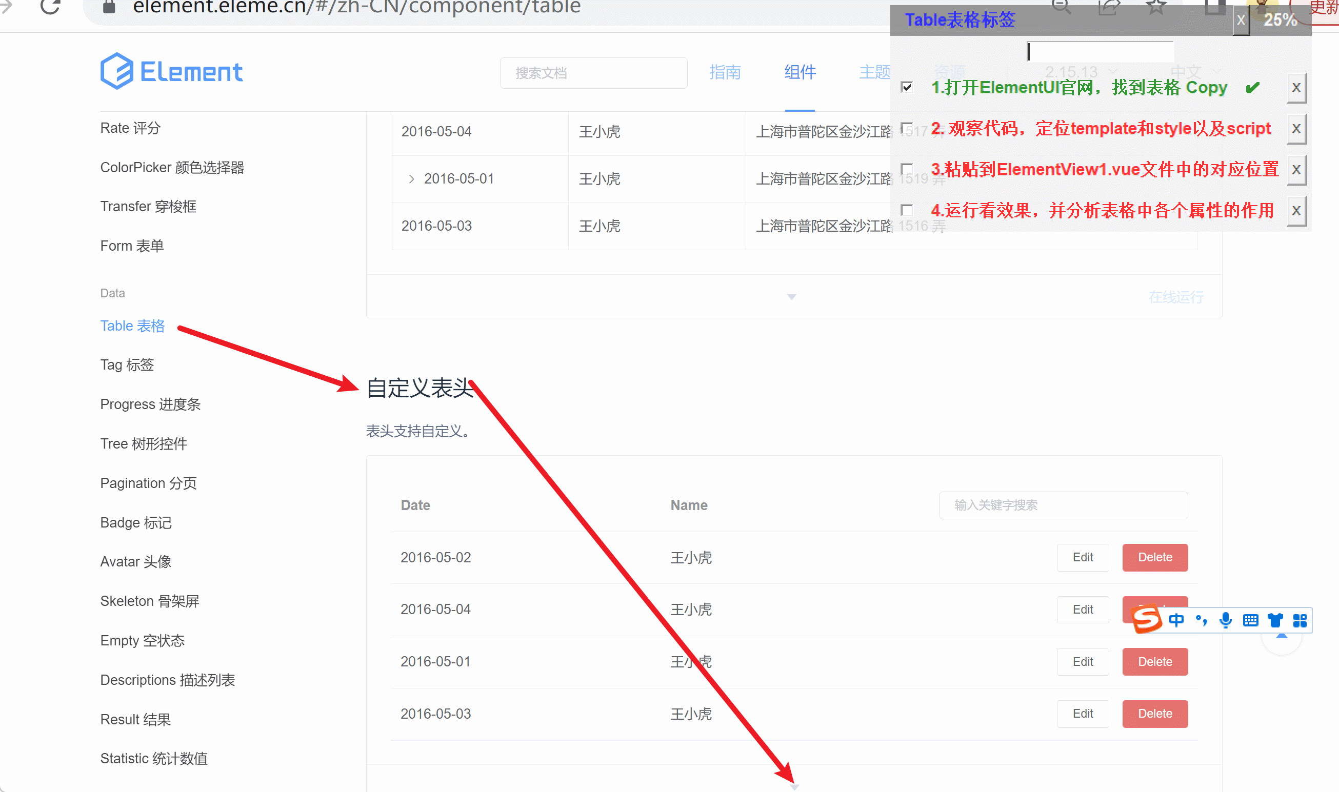Remove checklist item 1 with its X
The width and height of the screenshot is (1339, 792).
click(x=1296, y=88)
